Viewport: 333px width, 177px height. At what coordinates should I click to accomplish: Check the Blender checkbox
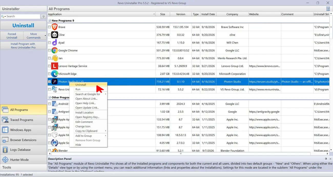tap(49, 151)
